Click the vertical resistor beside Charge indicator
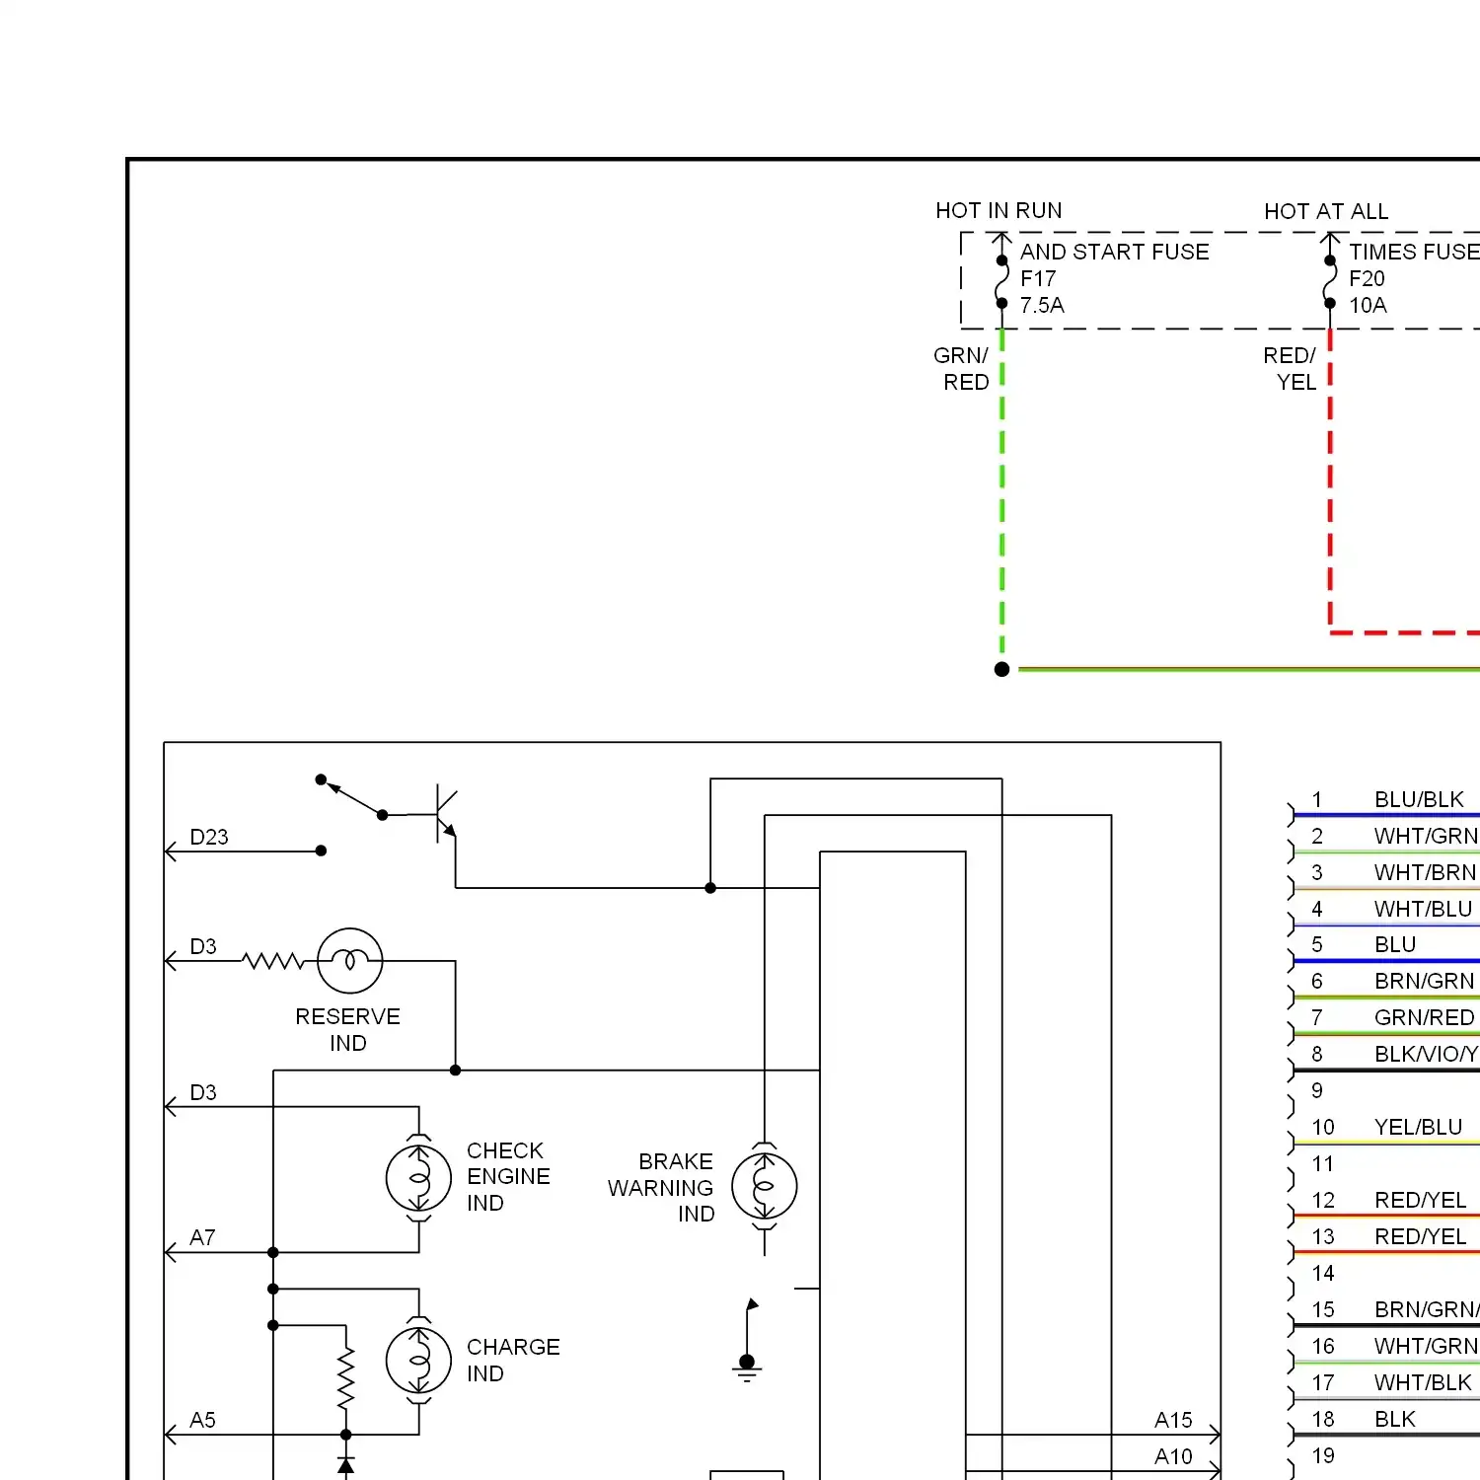The height and width of the screenshot is (1480, 1480). (345, 1378)
